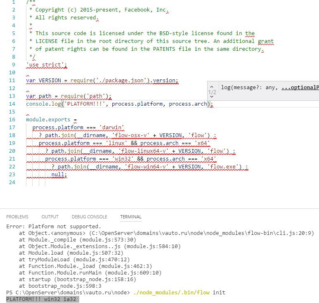
Task: Click 'startup (bootstrap_node.js:158:16)' stack line
Action: click(82, 279)
